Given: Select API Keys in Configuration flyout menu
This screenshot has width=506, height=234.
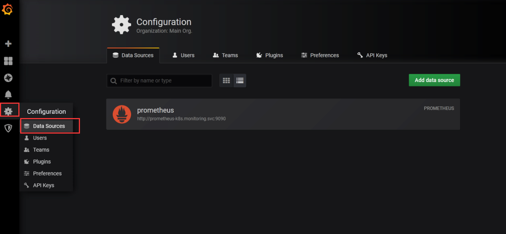Looking at the screenshot, I should click(x=46, y=185).
